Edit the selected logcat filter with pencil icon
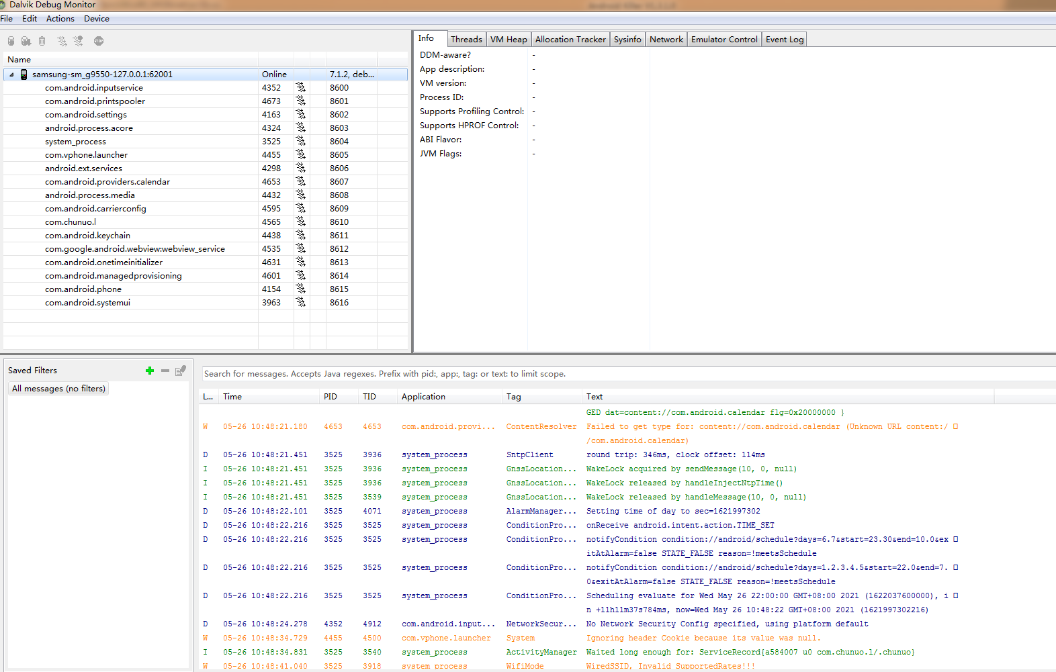 coord(180,371)
